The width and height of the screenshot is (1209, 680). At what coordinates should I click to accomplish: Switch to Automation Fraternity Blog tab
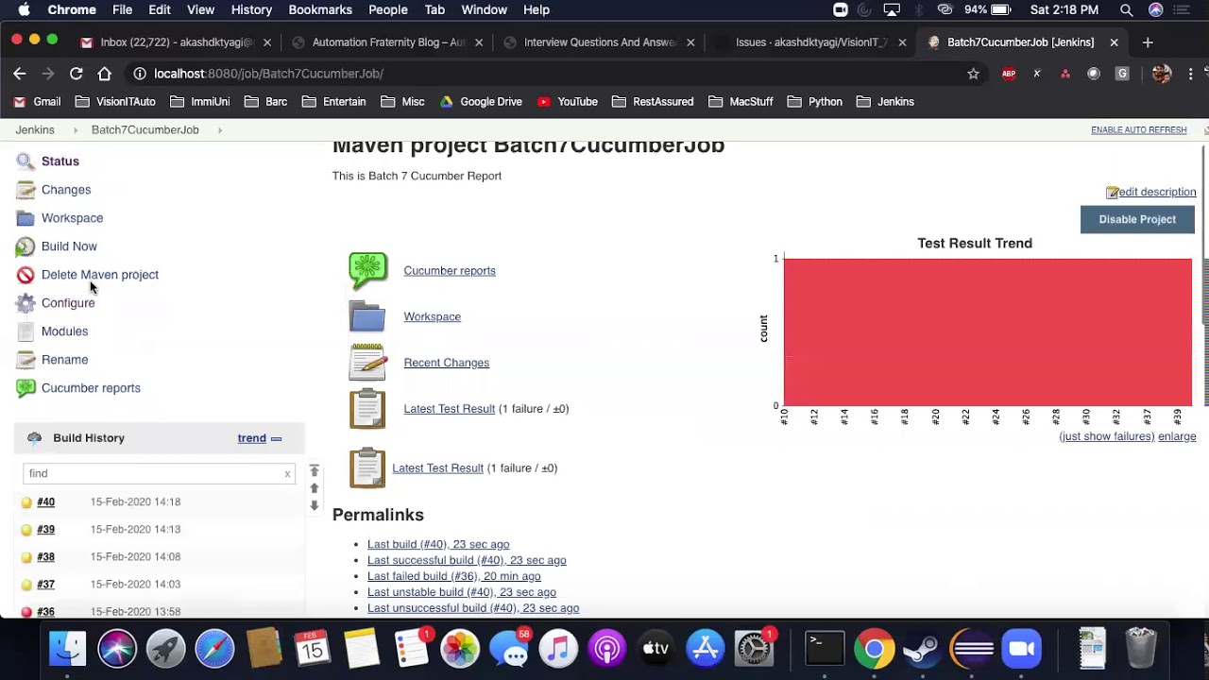click(x=388, y=42)
